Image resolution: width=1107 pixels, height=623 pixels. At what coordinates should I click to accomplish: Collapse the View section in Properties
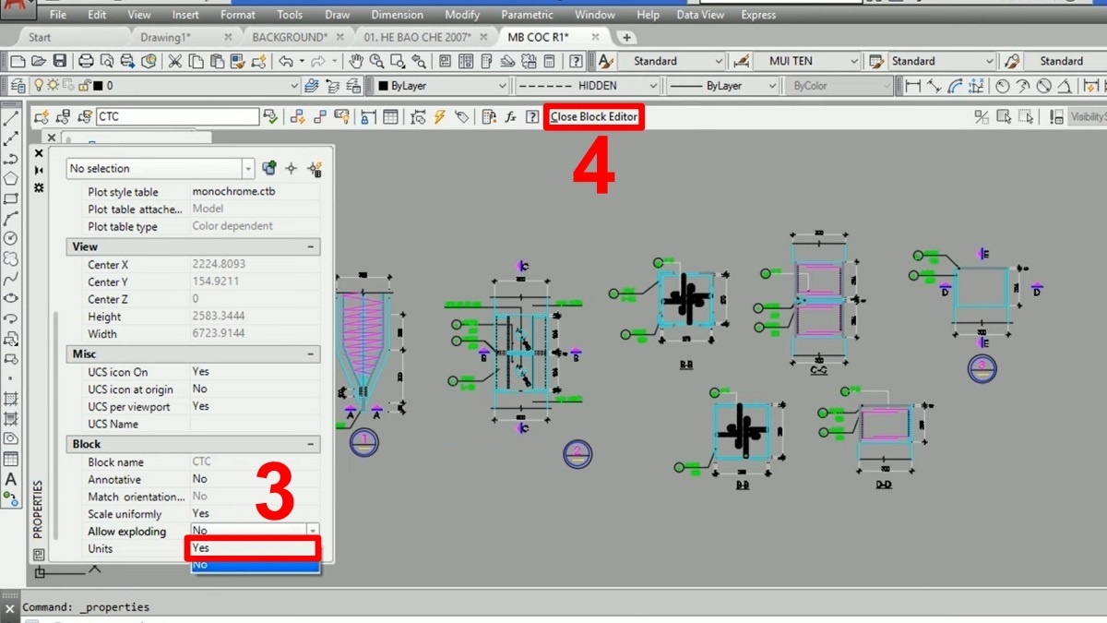point(312,247)
